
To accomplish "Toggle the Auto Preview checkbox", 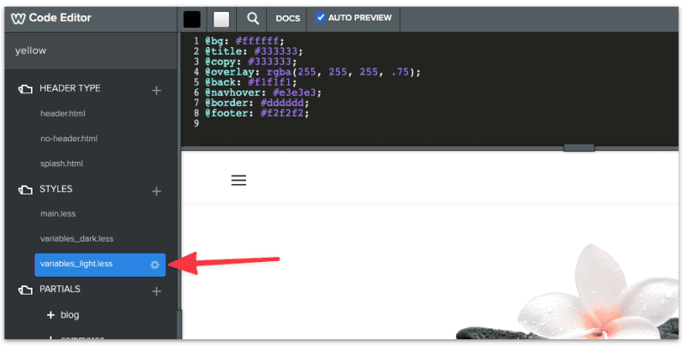I will pos(321,17).
